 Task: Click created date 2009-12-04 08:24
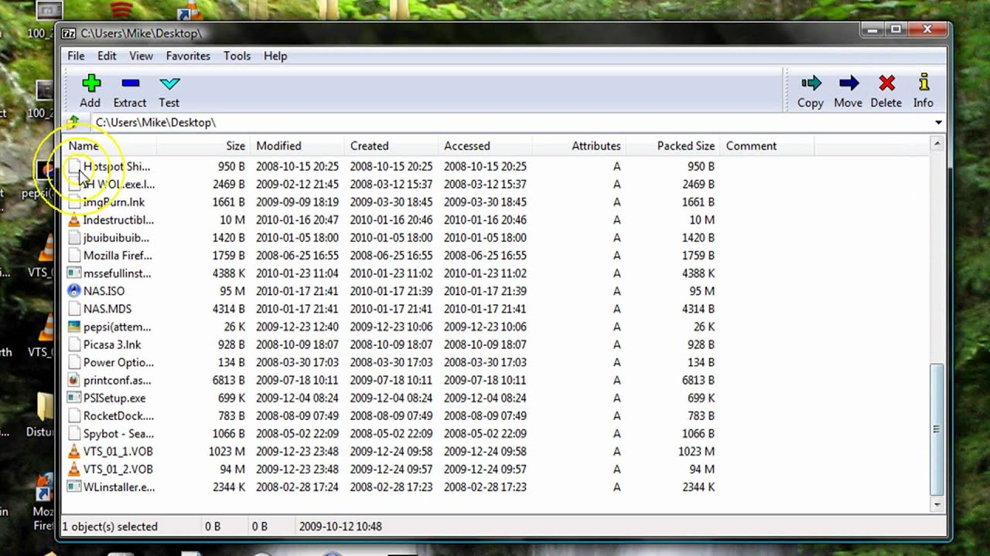(x=391, y=398)
